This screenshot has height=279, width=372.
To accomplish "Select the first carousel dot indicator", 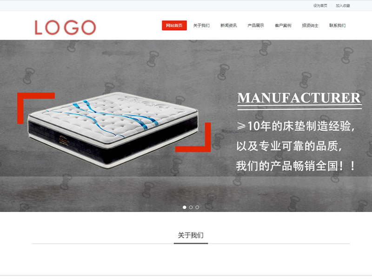I will pyautogui.click(x=184, y=207).
